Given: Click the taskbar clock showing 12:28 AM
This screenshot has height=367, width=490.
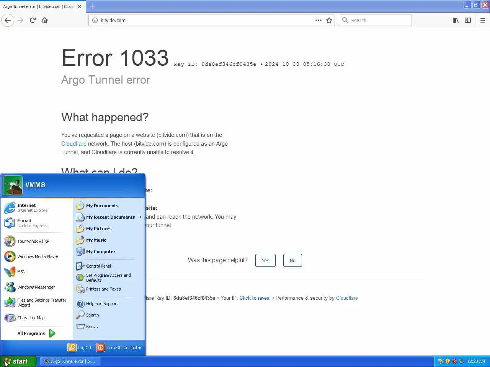Looking at the screenshot, I should (x=476, y=361).
